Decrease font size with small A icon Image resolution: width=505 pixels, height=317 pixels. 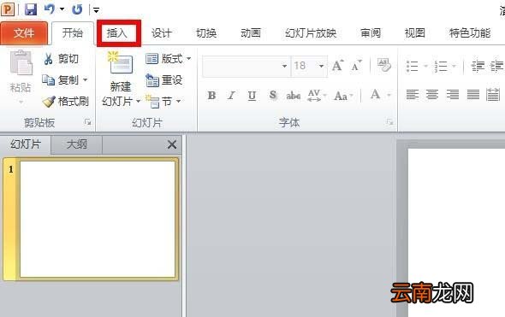(x=357, y=66)
